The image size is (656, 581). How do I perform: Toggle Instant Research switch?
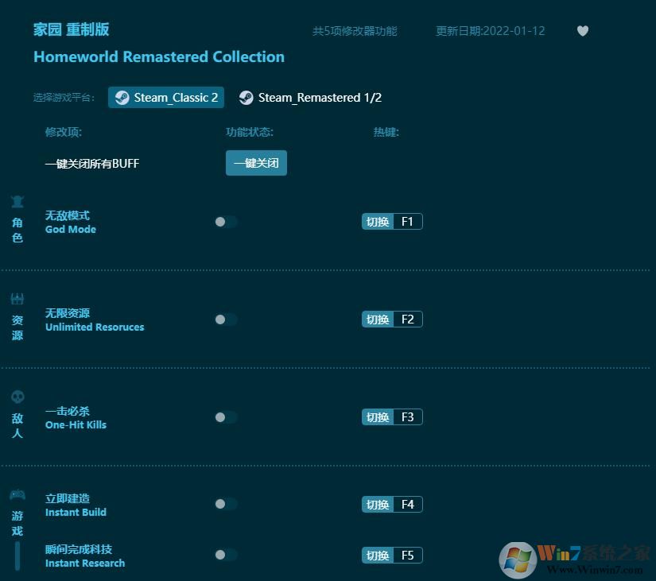tap(225, 555)
